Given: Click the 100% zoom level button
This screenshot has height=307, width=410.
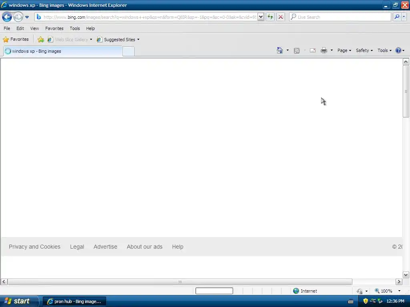Looking at the screenshot, I should [384, 291].
